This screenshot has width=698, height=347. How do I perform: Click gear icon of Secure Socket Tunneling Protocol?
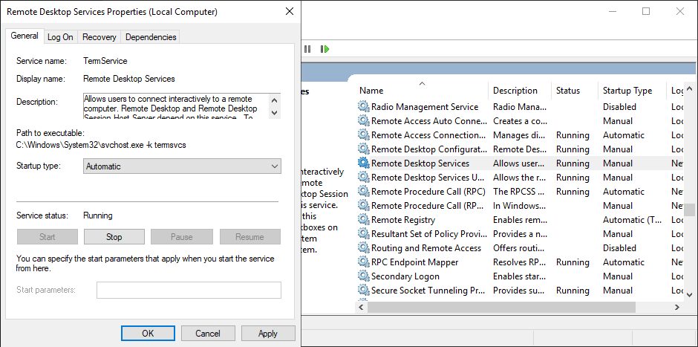(364, 291)
